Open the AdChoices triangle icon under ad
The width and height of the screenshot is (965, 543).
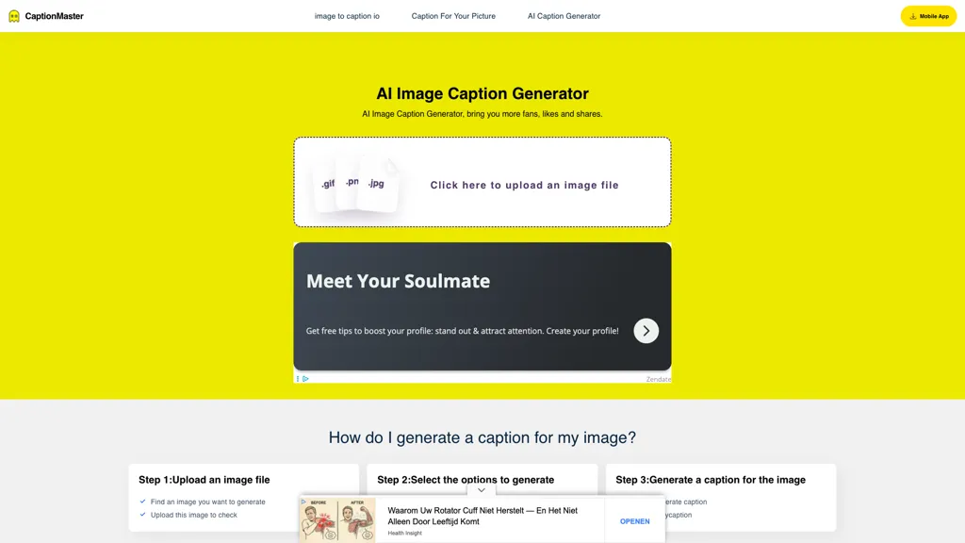coord(305,379)
